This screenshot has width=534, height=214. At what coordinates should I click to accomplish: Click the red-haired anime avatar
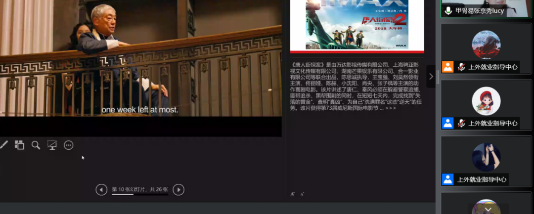486,45
